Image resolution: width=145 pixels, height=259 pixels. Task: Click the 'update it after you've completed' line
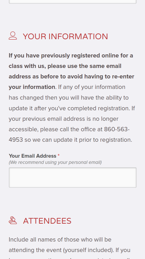(x=72, y=108)
